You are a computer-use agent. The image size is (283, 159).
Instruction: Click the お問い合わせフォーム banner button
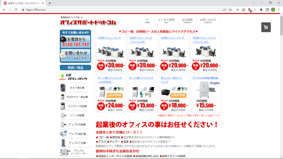[x=75, y=55]
